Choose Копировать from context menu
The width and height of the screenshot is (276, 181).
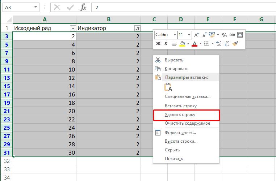point(186,69)
